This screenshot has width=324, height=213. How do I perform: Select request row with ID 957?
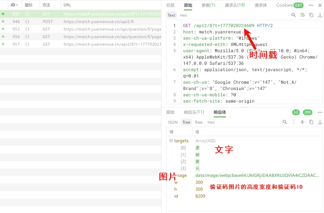point(81,44)
